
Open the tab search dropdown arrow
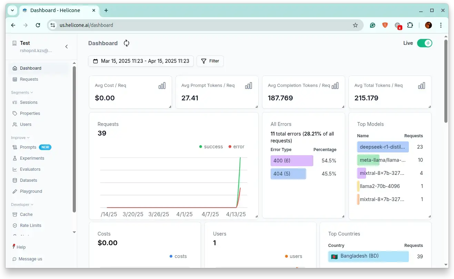tap(12, 10)
